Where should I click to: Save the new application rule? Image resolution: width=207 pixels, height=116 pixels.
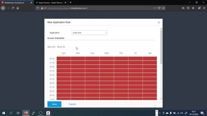(54, 104)
